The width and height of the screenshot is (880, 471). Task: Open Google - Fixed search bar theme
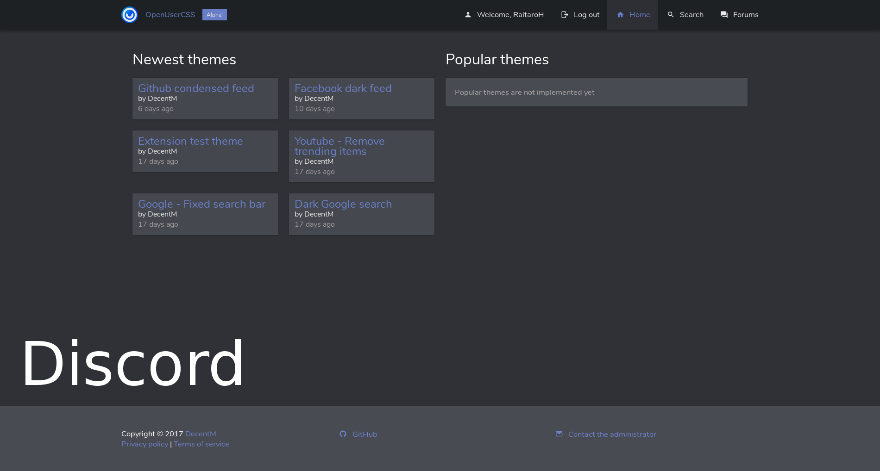coord(202,204)
